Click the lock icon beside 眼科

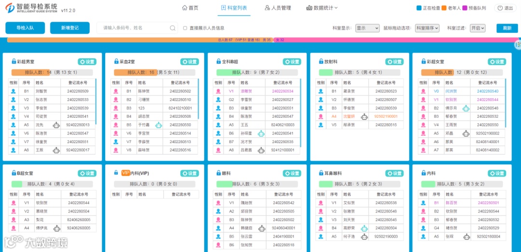point(219,173)
